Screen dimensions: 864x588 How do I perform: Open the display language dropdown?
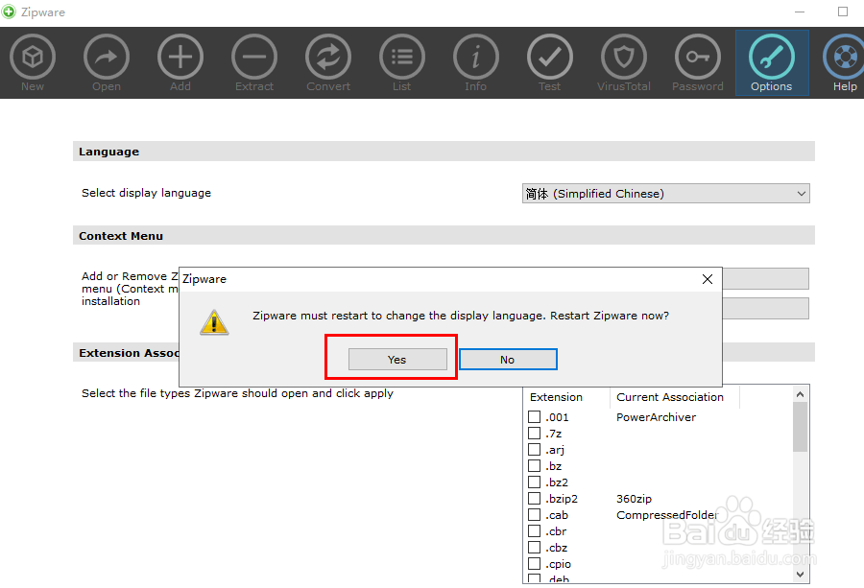click(x=665, y=193)
